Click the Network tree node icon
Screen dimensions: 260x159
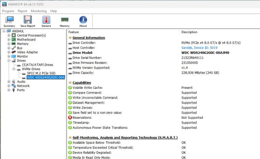click(x=14, y=86)
